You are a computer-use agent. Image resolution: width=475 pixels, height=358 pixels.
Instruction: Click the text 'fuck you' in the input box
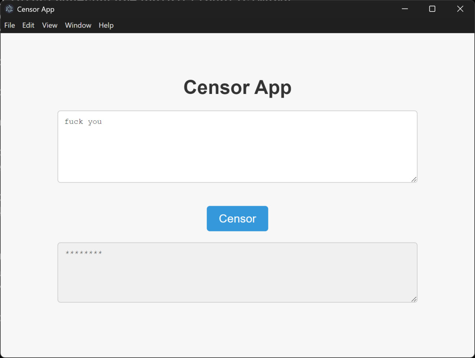coord(83,121)
